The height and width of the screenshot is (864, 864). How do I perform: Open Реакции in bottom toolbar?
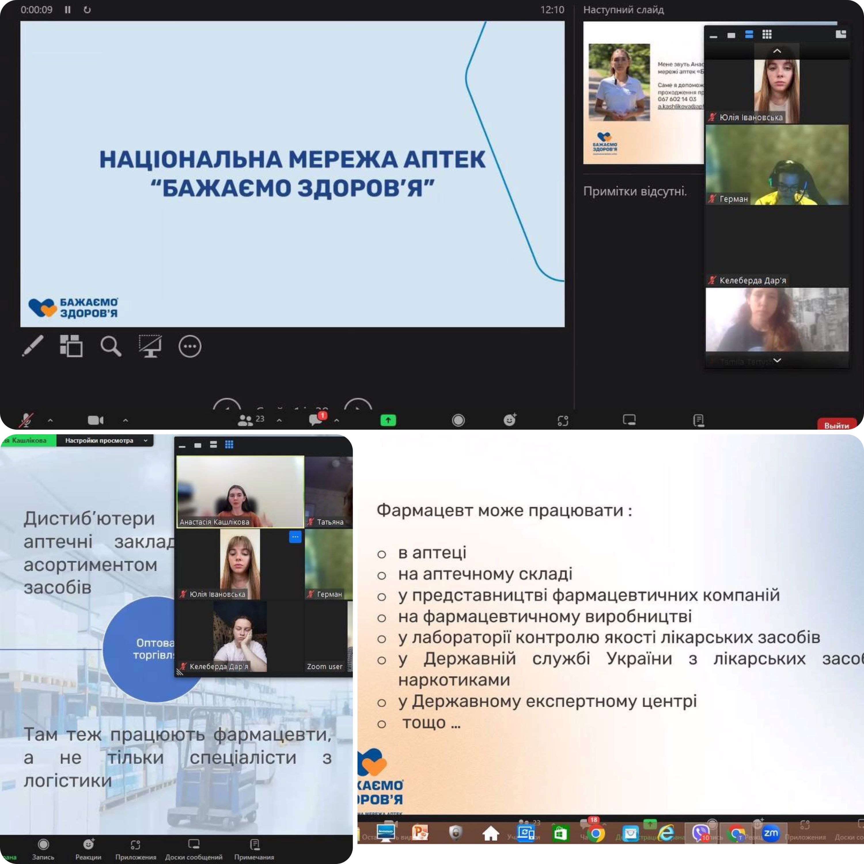88,849
